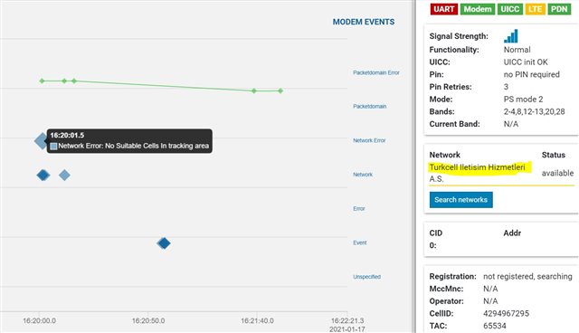This screenshot has height=333, width=579.
Task: Click the Status column header
Action: point(554,155)
